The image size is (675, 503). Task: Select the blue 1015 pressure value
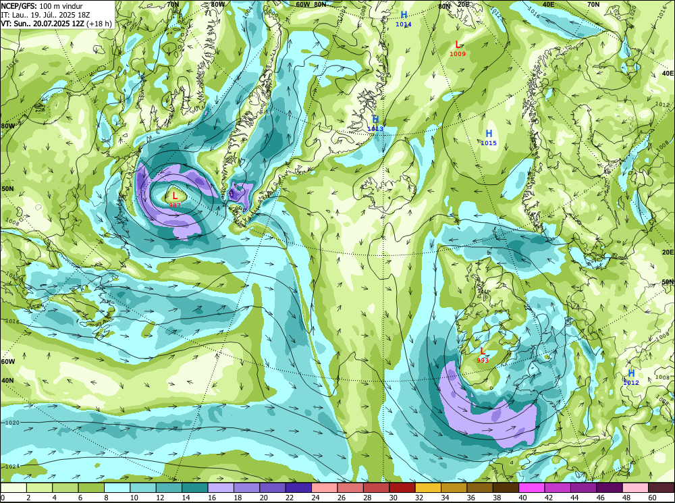(489, 143)
